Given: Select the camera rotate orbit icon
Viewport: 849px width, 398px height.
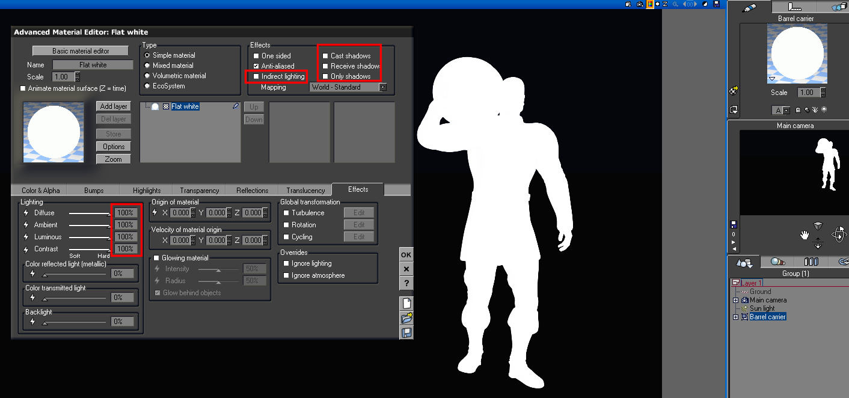Looking at the screenshot, I should click(x=839, y=234).
